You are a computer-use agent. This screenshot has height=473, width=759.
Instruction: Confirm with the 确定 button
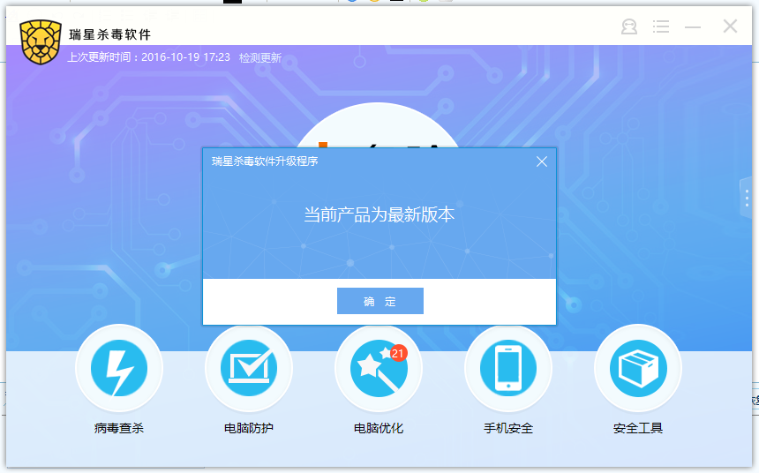pos(380,301)
